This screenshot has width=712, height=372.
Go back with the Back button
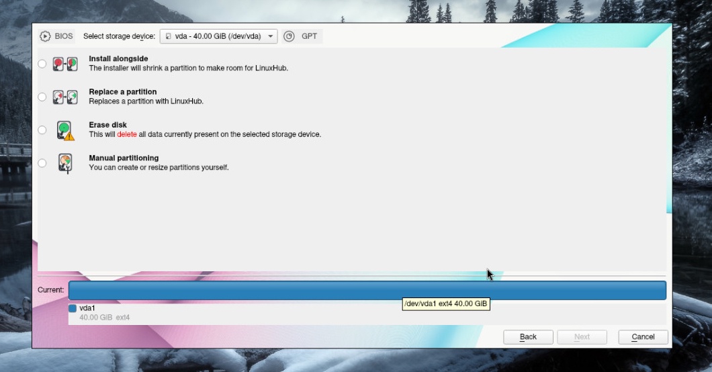coord(528,336)
